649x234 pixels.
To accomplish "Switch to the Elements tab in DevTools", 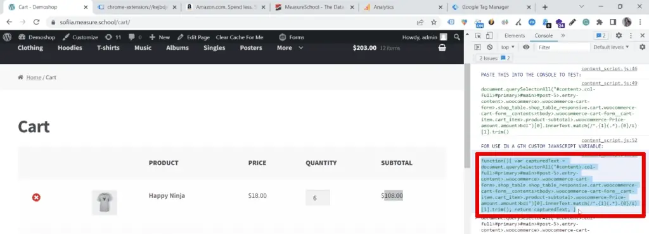I will coord(515,36).
